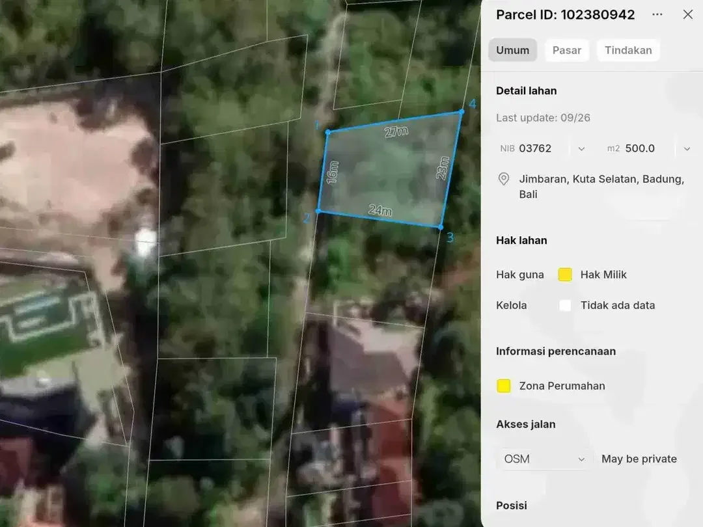This screenshot has width=703, height=527.
Task: Select corner point 1 of the parcel
Action: (x=327, y=132)
